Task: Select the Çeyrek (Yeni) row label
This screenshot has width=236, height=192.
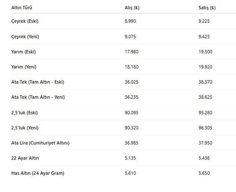Action: (x=25, y=37)
